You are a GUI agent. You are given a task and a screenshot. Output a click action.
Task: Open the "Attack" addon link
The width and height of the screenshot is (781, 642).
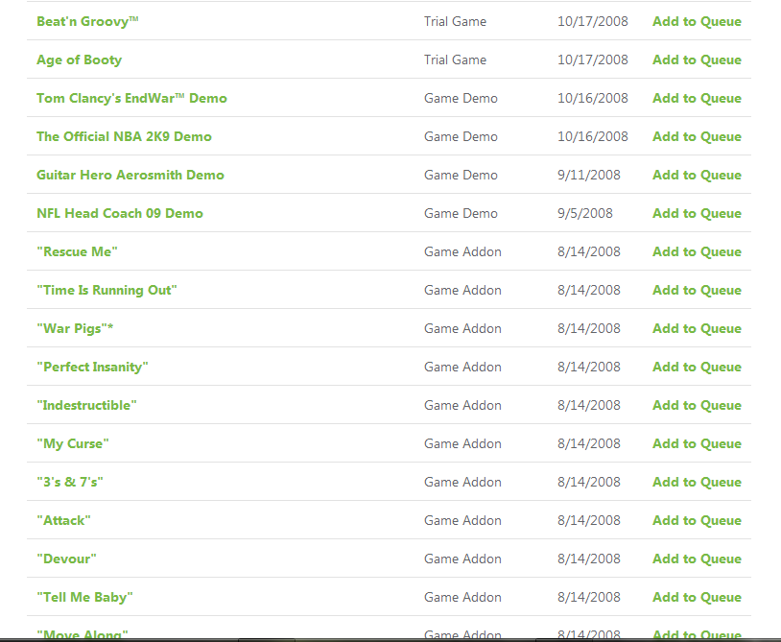point(63,520)
